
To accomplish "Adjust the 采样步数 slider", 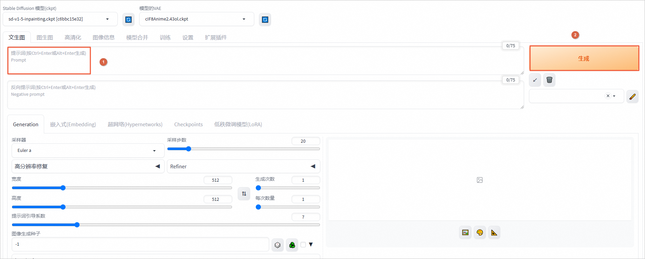I will [243, 149].
